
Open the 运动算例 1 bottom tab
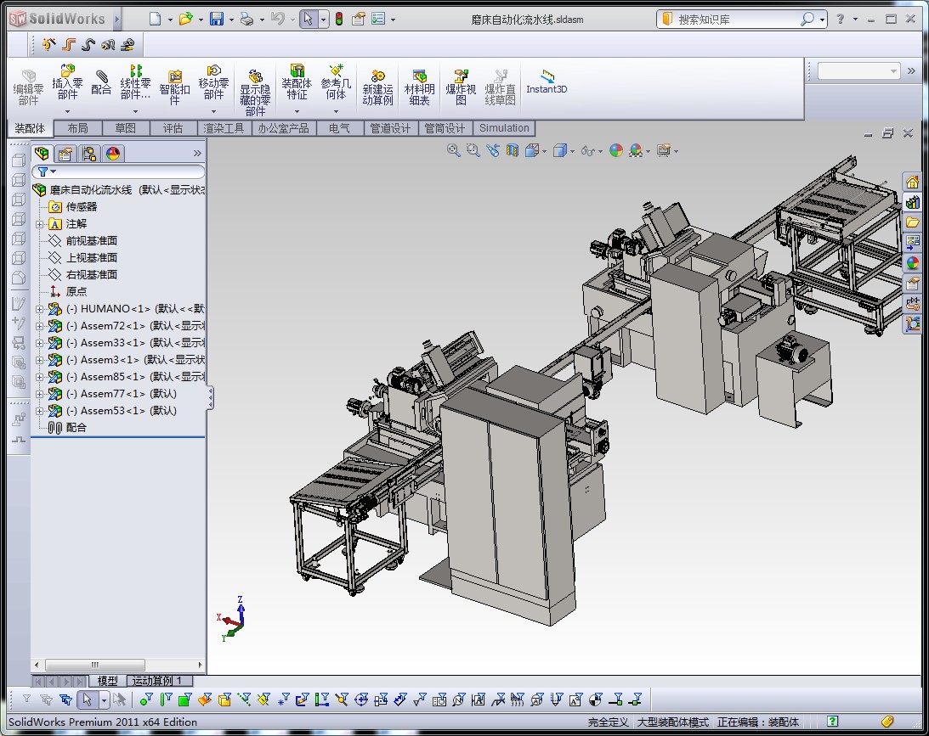click(x=161, y=681)
